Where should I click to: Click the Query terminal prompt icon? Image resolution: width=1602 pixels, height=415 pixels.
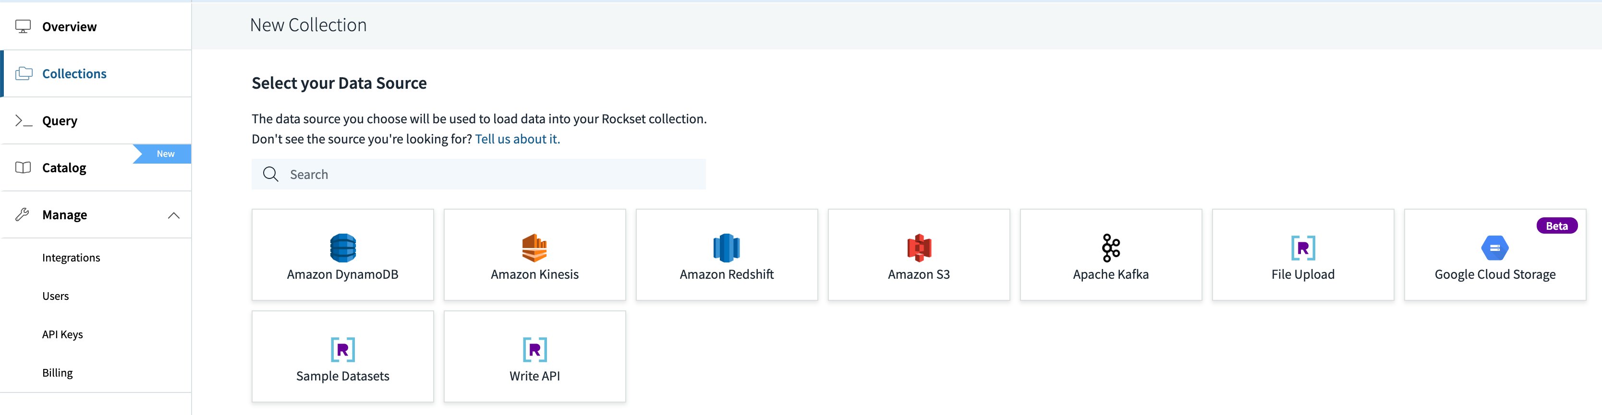24,120
